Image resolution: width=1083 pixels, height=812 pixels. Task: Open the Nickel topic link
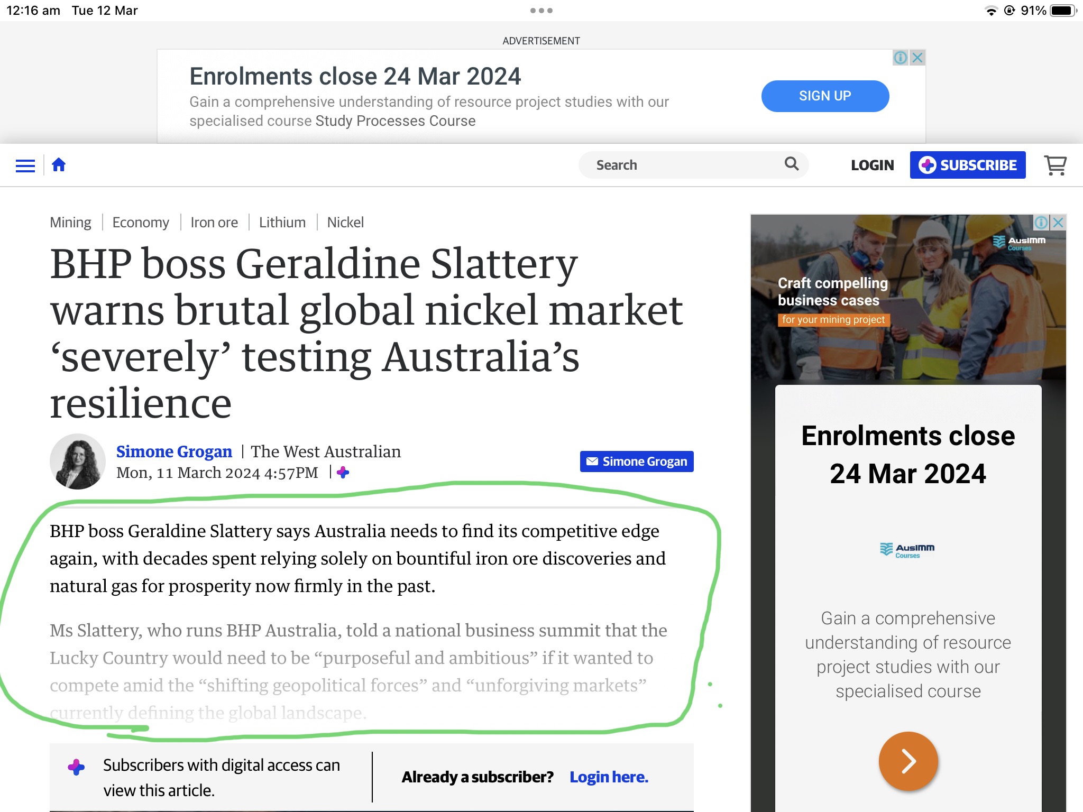point(345,223)
